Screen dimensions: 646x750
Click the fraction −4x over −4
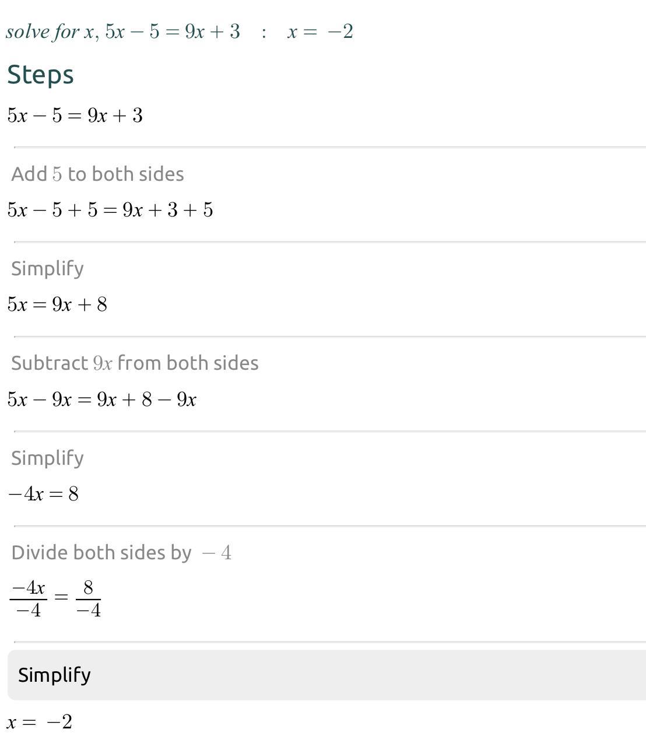29,598
